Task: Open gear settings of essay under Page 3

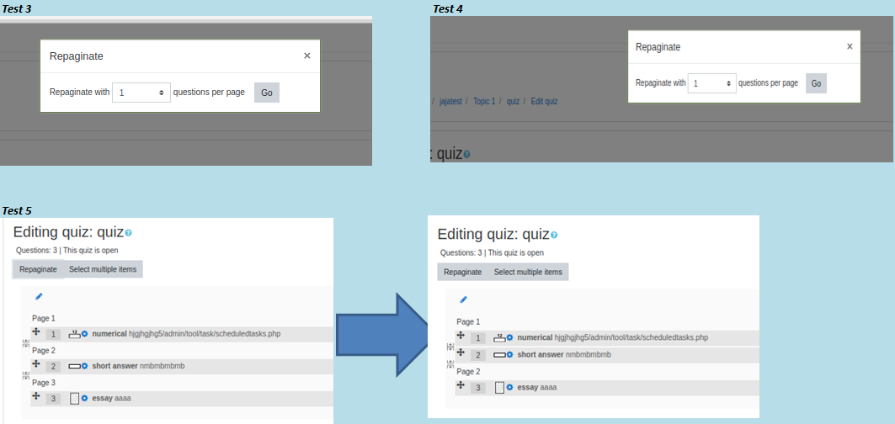Action: 84,398
